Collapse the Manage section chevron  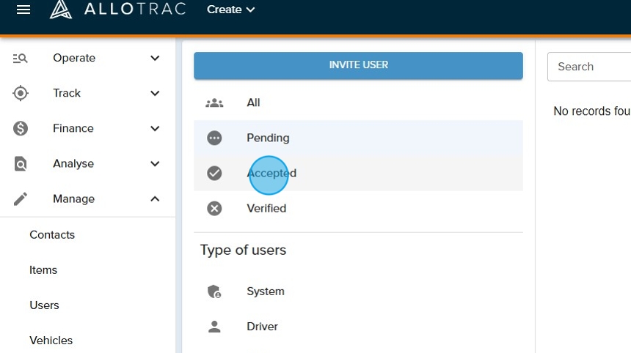click(x=155, y=199)
